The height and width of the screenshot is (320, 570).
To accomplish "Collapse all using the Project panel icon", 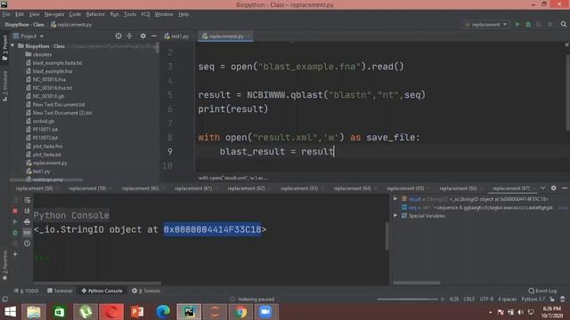I will [x=129, y=36].
